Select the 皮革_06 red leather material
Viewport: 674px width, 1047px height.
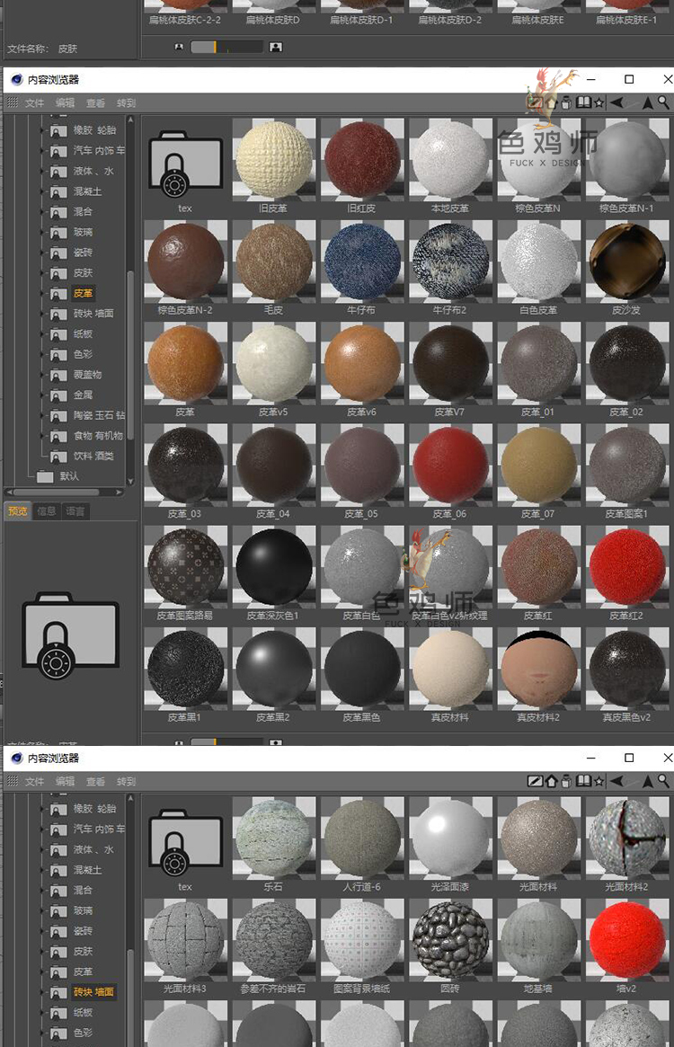(450, 465)
